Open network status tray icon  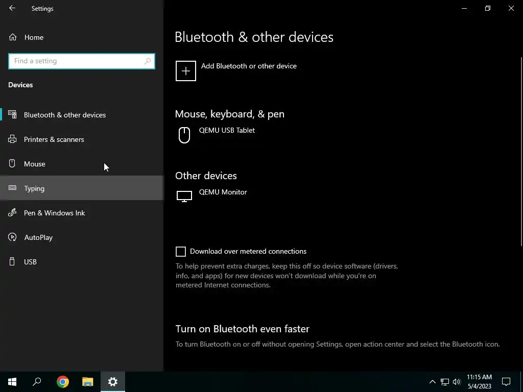pos(445,382)
